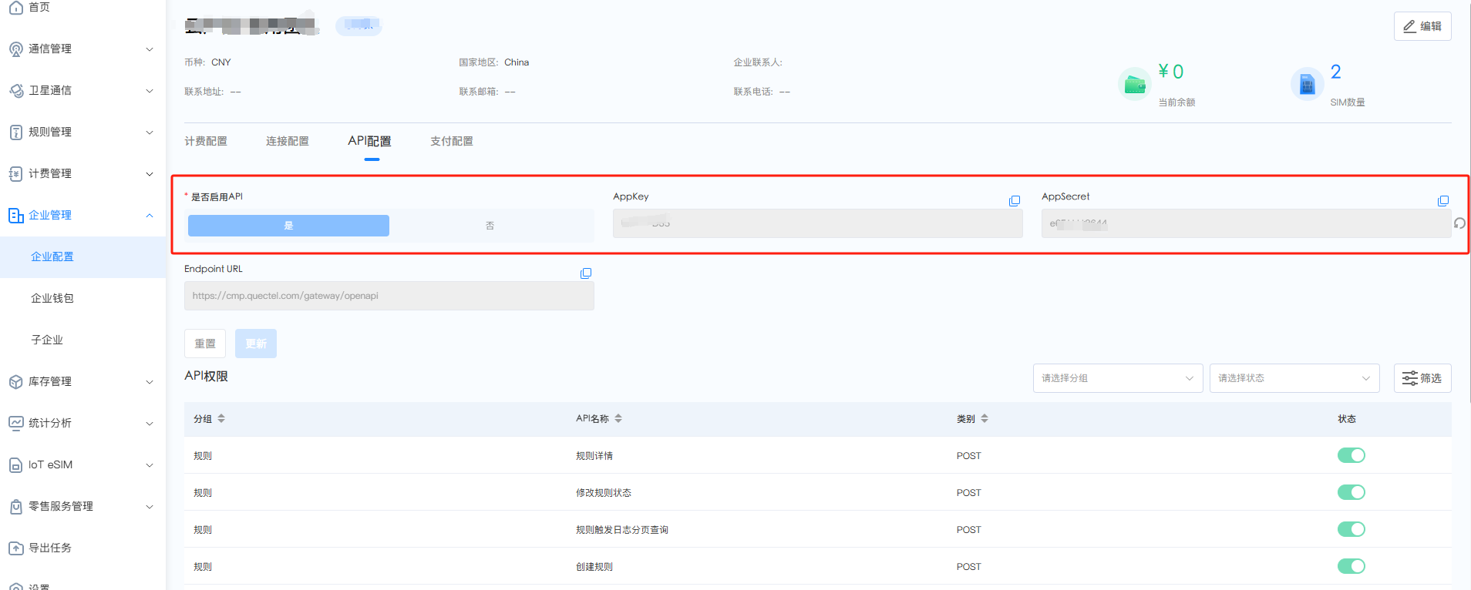The width and height of the screenshot is (1471, 590).
Task: Disable the 修改规则状态 API switch
Action: click(1351, 492)
